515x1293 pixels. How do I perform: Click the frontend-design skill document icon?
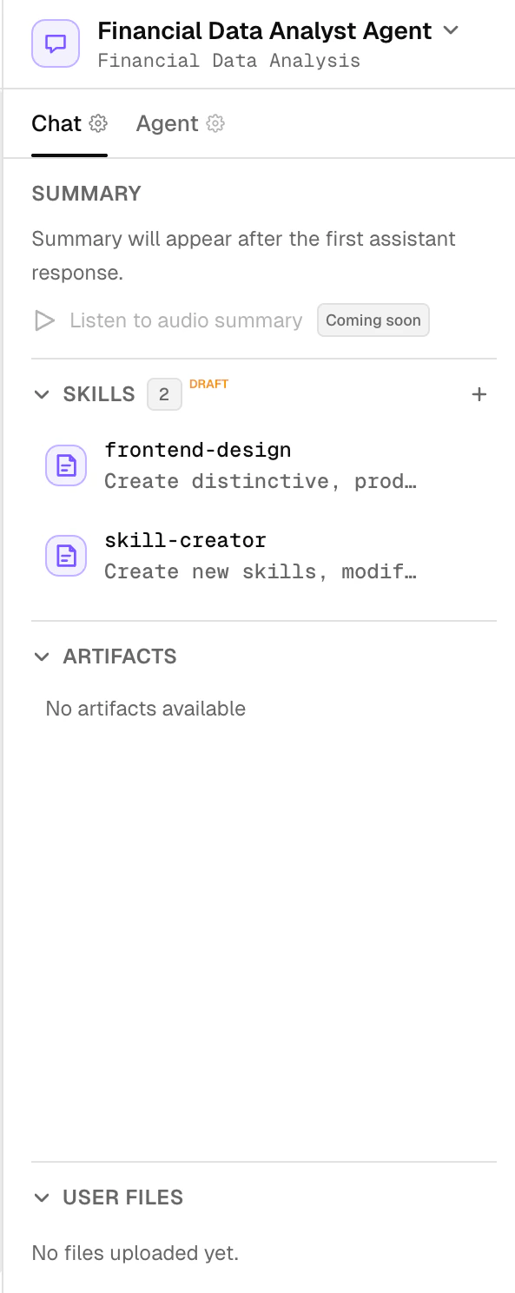[65, 465]
